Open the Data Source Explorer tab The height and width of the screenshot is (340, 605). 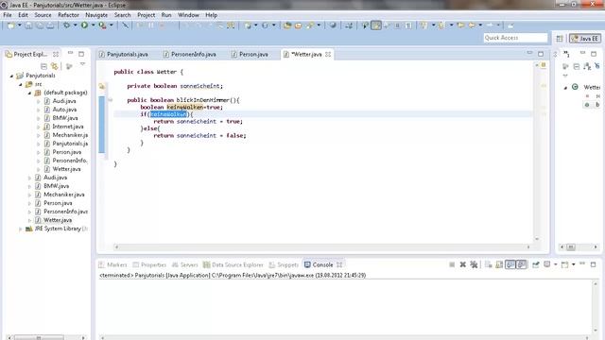click(x=233, y=264)
